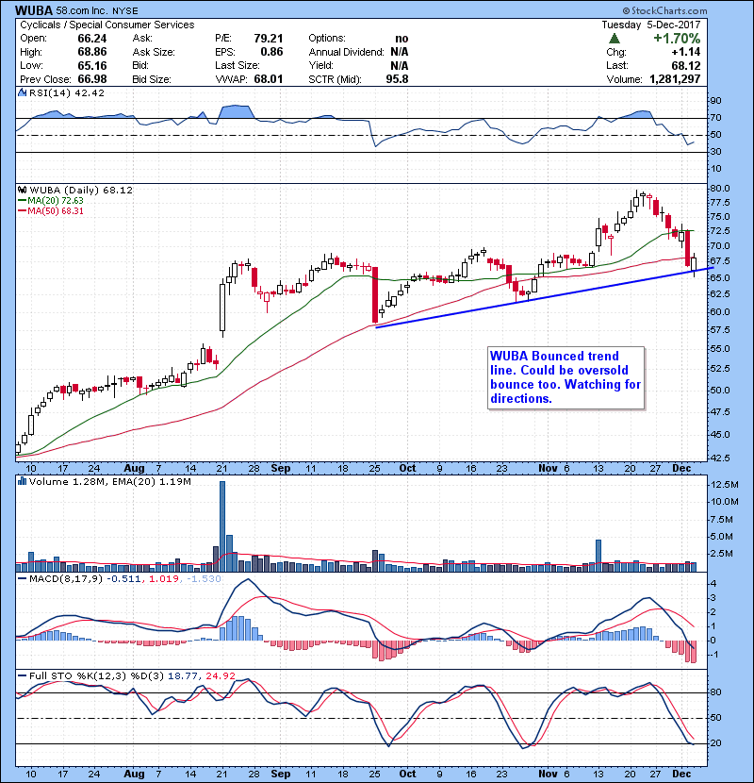Click the RSI(14) indicator icon
Screen dimensions: 754x783
(x=22, y=92)
